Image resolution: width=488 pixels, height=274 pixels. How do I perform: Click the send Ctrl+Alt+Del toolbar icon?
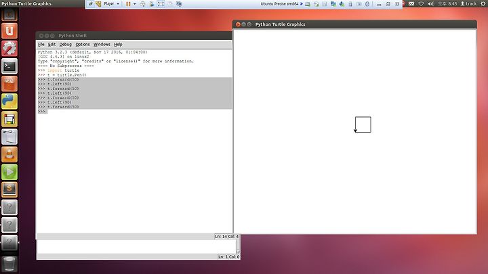pyautogui.click(x=142, y=4)
